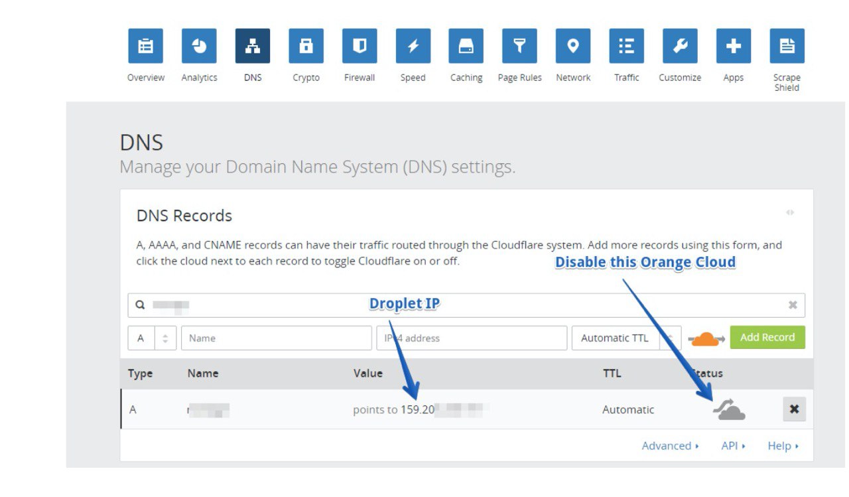Open the Advanced link

pyautogui.click(x=670, y=446)
